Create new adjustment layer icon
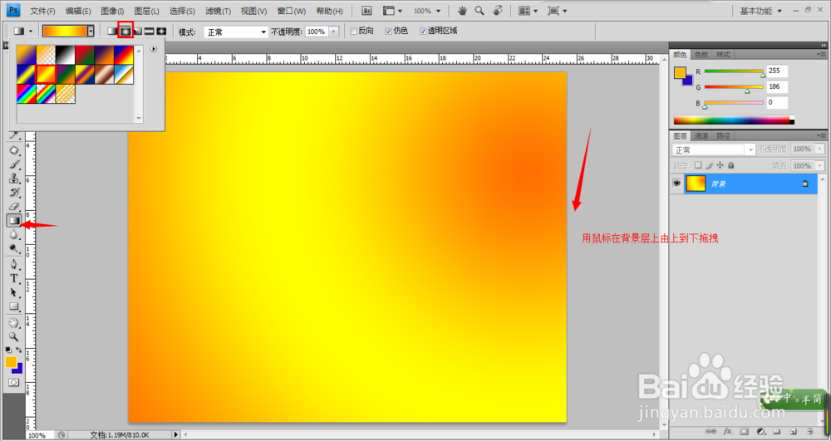831x441 pixels. pyautogui.click(x=761, y=432)
